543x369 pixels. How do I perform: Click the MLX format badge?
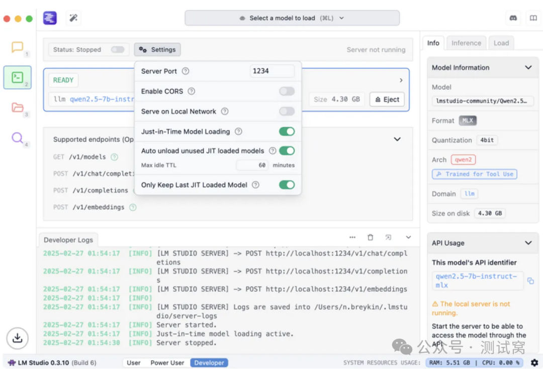pyautogui.click(x=468, y=120)
